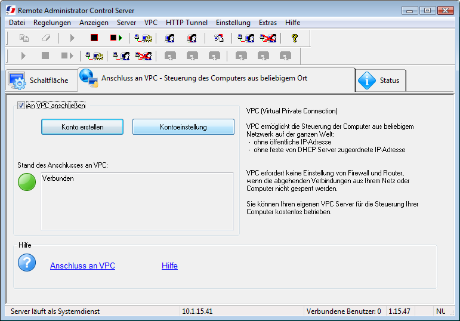Follow the Anschluss an VPC help link
Viewport: 460px width, 321px height.
[82, 266]
